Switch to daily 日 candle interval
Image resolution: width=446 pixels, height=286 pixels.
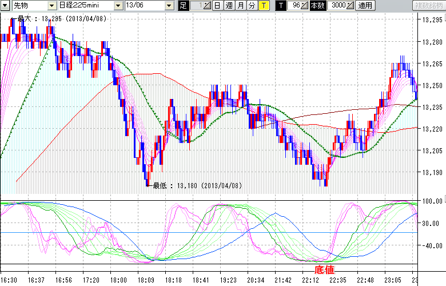pos(217,6)
